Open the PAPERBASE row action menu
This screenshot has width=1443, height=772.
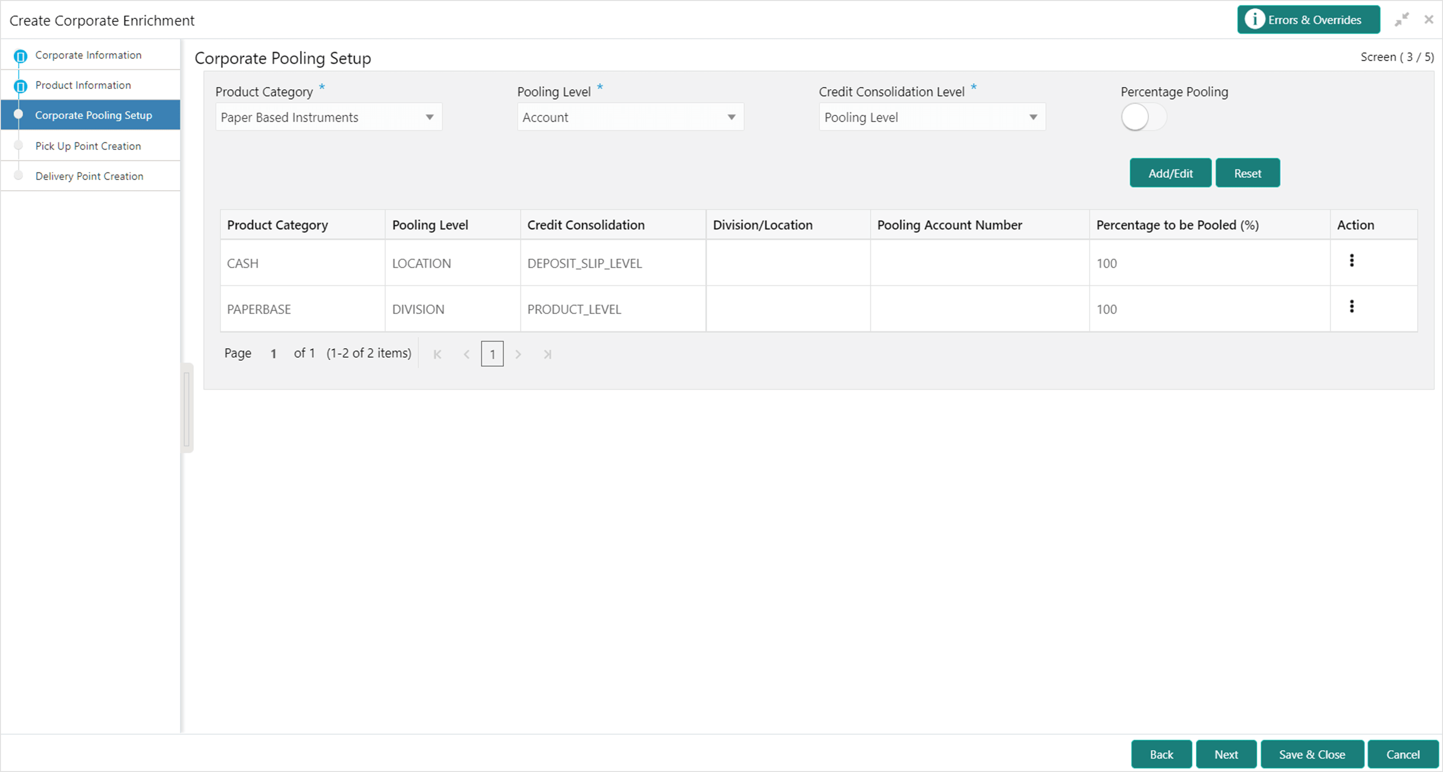1351,306
